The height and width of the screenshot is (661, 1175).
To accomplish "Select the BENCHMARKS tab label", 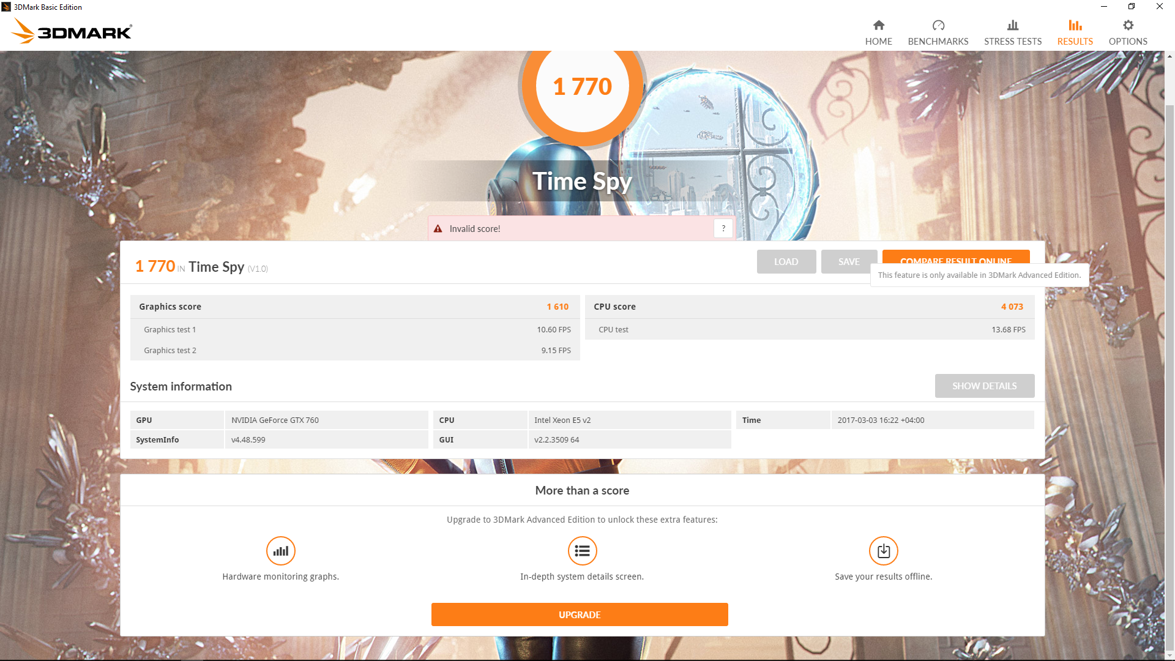I will 938,42.
